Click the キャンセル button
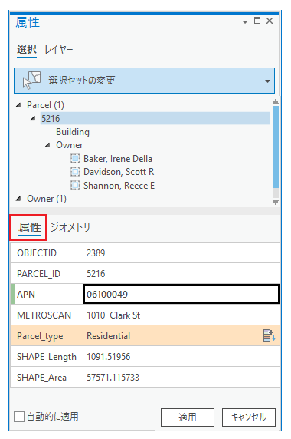The image size is (291, 439). tap(249, 418)
